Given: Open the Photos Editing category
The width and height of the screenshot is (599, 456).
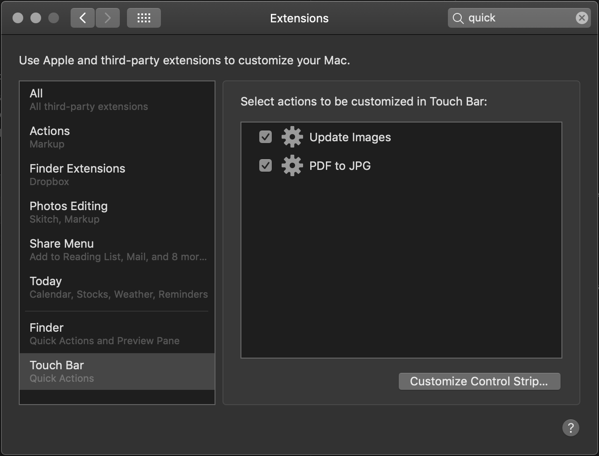Looking at the screenshot, I should pyautogui.click(x=117, y=212).
